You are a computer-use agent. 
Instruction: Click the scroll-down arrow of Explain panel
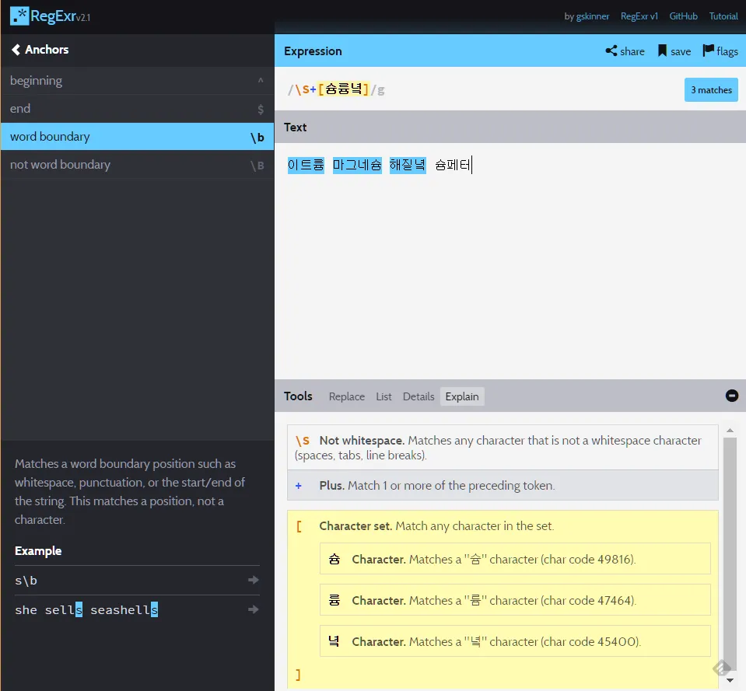(730, 681)
